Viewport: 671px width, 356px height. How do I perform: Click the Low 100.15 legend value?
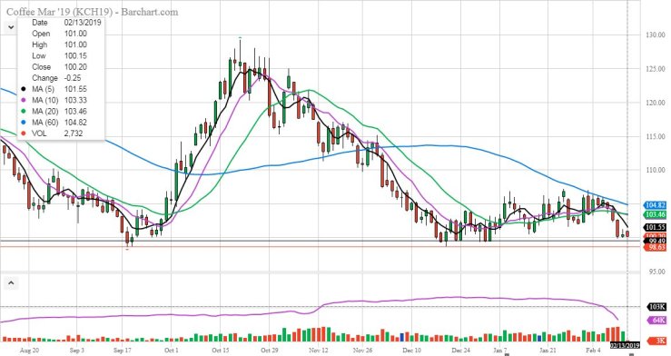pyautogui.click(x=75, y=56)
